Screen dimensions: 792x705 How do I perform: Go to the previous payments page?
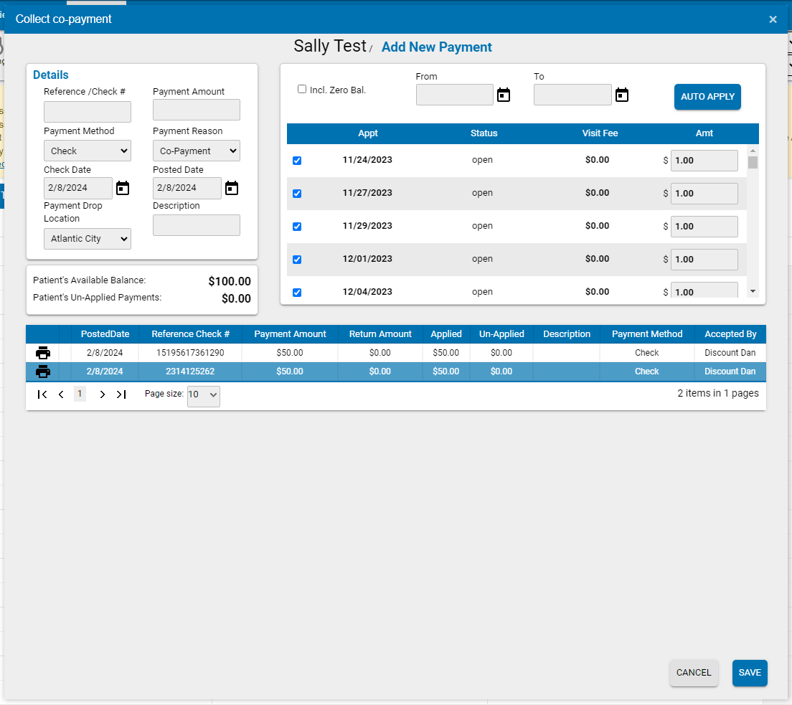click(x=61, y=394)
